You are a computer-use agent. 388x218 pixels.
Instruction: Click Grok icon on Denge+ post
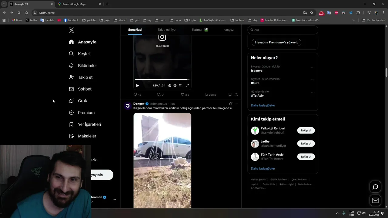click(231, 104)
